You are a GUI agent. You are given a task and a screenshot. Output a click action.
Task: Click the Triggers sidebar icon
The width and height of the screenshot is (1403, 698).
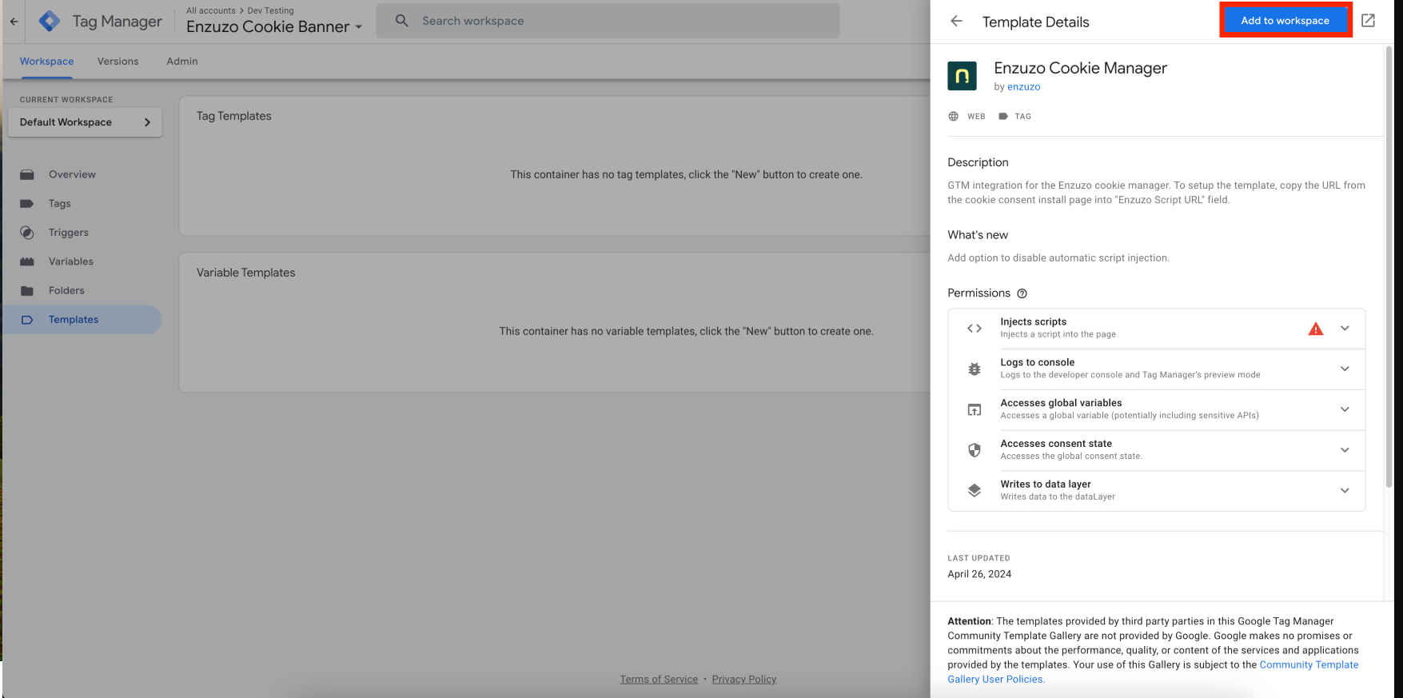[27, 233]
